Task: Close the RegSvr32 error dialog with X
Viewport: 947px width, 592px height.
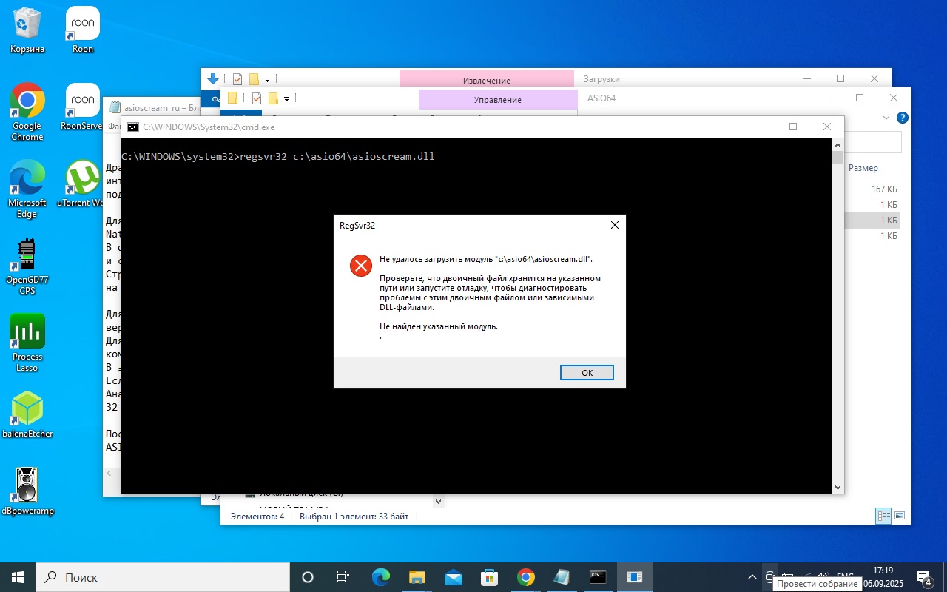Action: 614,225
